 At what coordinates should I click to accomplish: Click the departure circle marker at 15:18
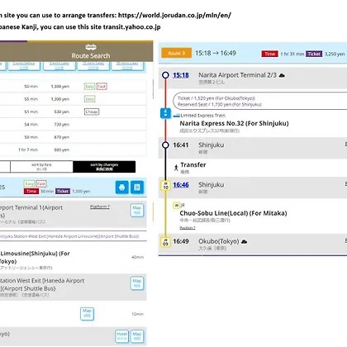pos(165,75)
